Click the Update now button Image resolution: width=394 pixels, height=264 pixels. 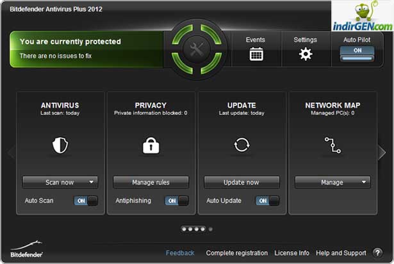(242, 182)
